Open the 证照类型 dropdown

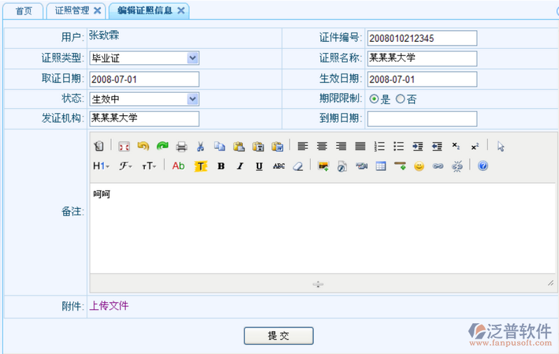pos(192,58)
